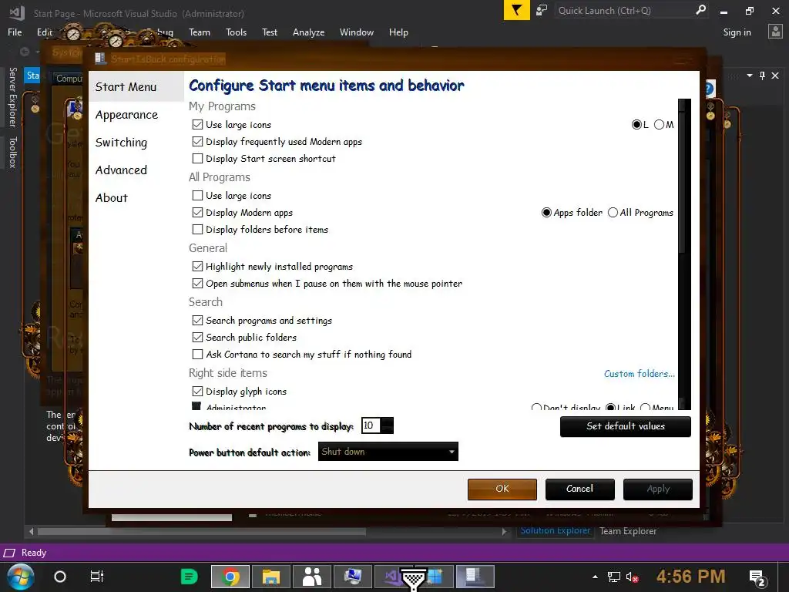Screen dimensions: 789x592
Task: Enable Display folders before items
Action: [x=198, y=230]
